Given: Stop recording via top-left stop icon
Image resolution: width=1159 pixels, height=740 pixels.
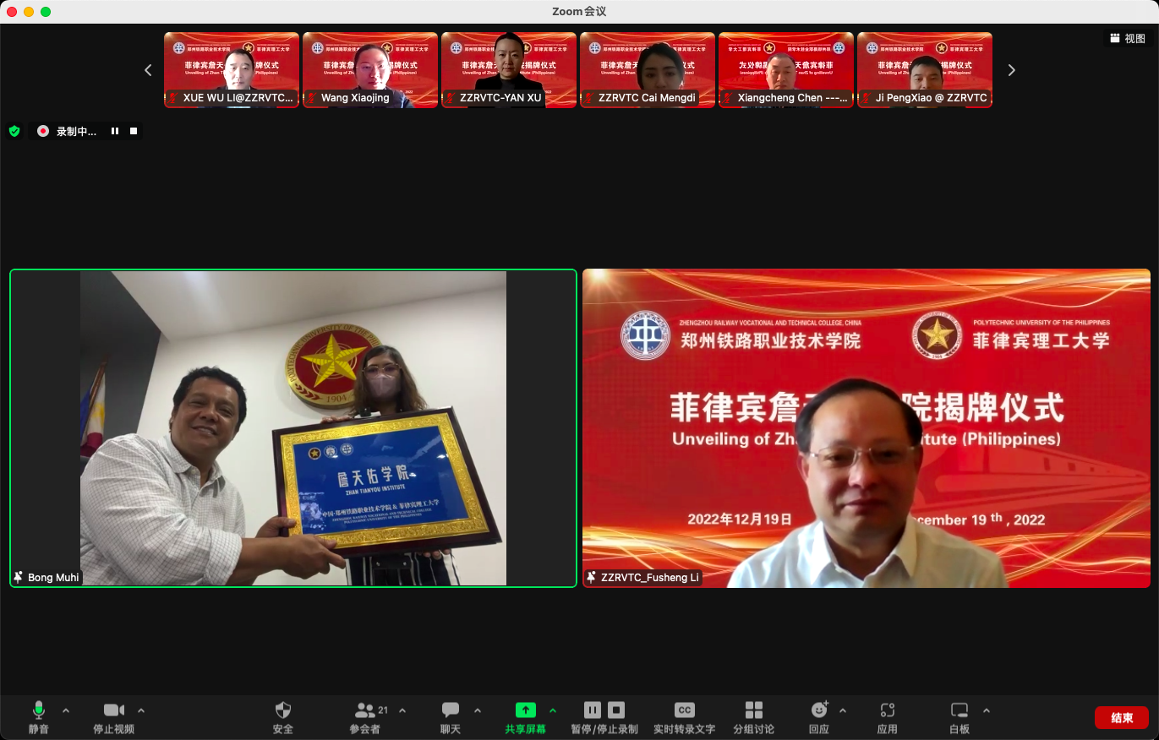Looking at the screenshot, I should tap(133, 131).
